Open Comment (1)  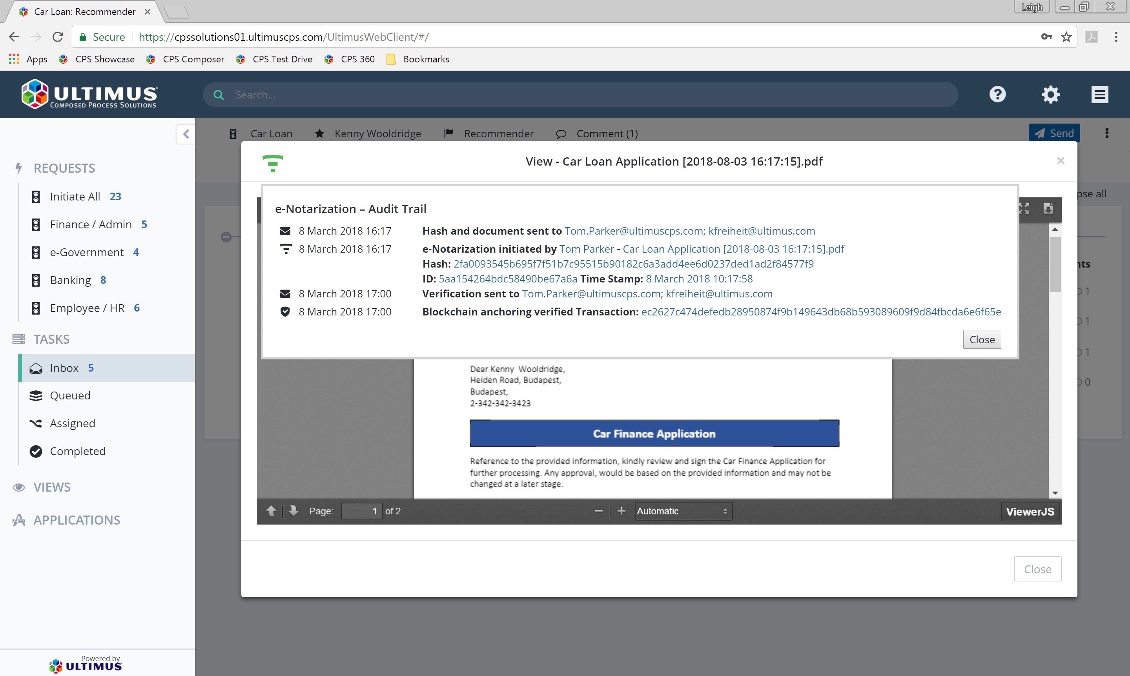tap(597, 133)
